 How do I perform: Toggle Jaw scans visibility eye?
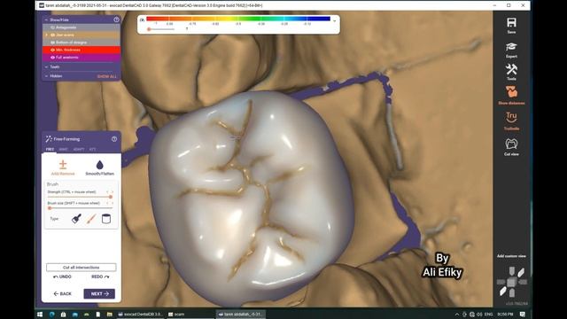point(52,35)
